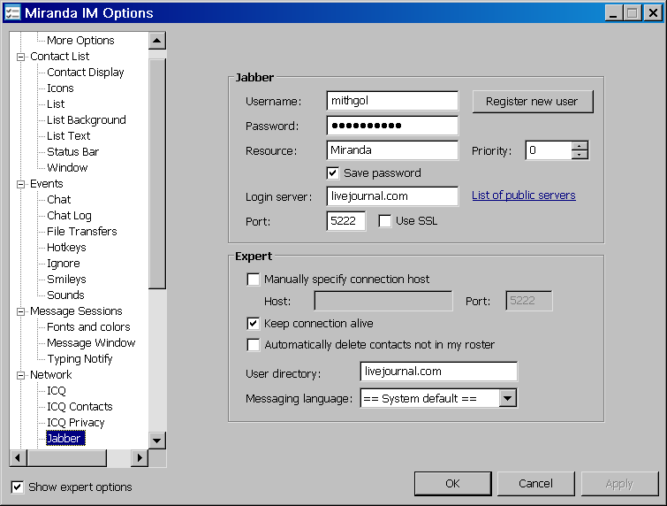Select the Contact List tree label
This screenshot has width=667, height=506.
pos(59,57)
